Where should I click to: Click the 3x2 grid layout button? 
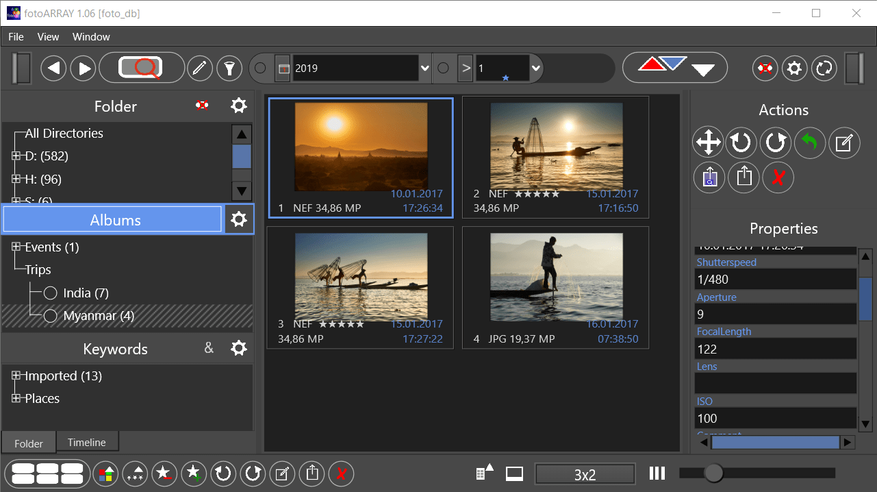point(585,474)
